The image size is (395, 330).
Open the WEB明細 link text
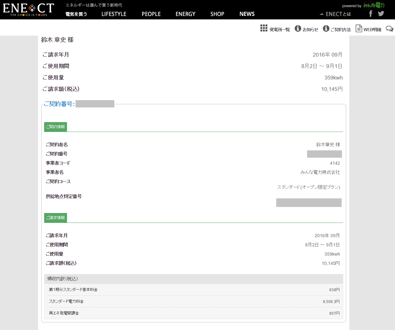coord(372,30)
